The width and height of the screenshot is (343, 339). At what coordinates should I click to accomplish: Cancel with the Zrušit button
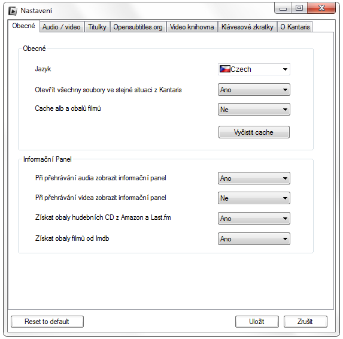click(x=305, y=322)
